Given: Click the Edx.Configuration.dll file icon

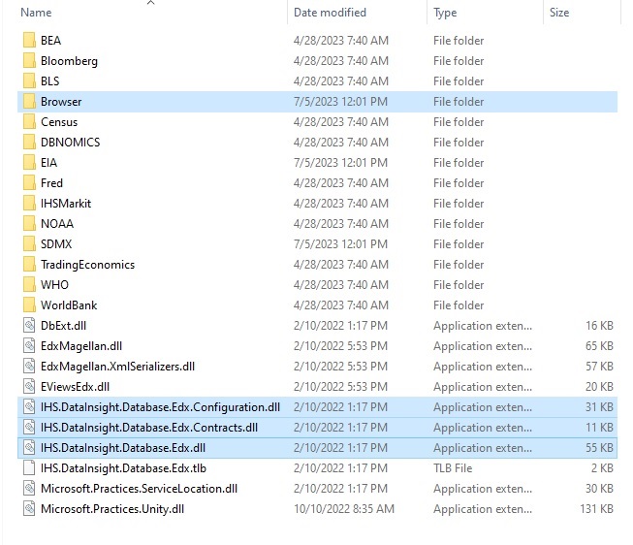Looking at the screenshot, I should [x=29, y=407].
